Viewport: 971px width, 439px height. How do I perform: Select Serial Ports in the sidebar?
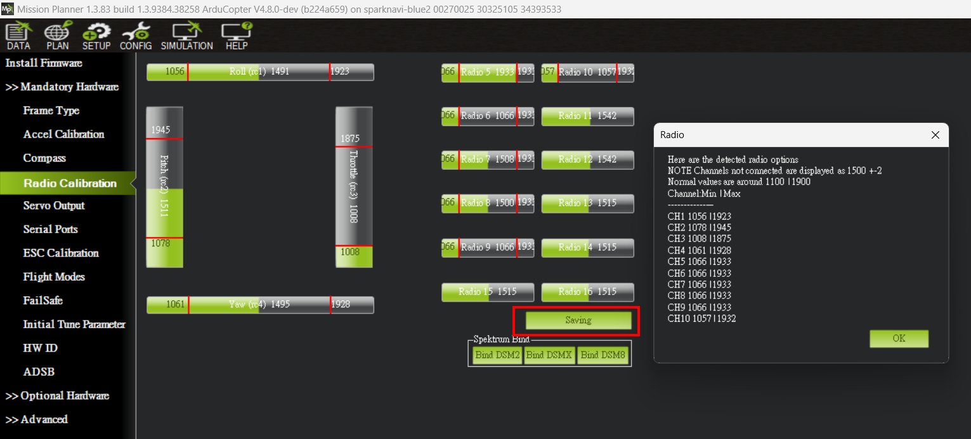tap(50, 229)
